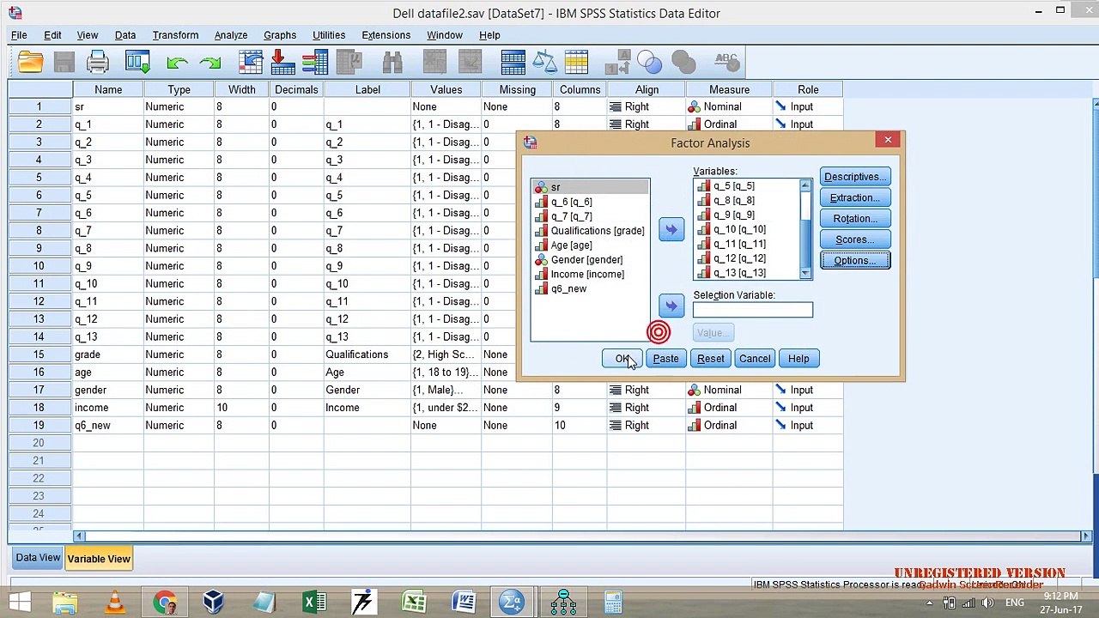Click the Print toolbar icon

(98, 62)
